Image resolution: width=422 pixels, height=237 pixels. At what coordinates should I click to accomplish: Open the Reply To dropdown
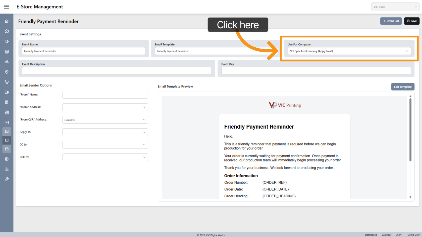tap(105, 132)
